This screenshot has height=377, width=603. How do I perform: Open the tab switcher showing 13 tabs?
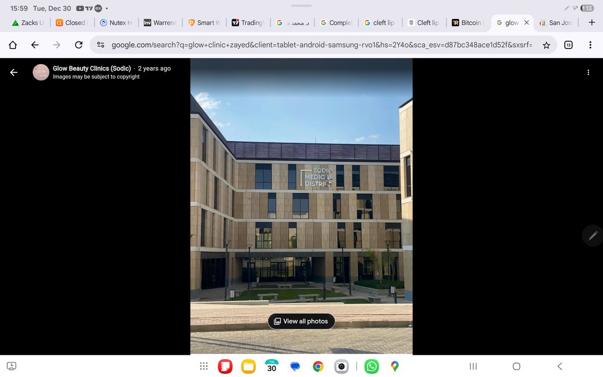568,45
